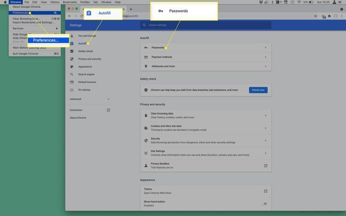The height and width of the screenshot is (216, 346).
Task: Open the Bookmarks menu in menu bar
Action: click(x=70, y=2)
